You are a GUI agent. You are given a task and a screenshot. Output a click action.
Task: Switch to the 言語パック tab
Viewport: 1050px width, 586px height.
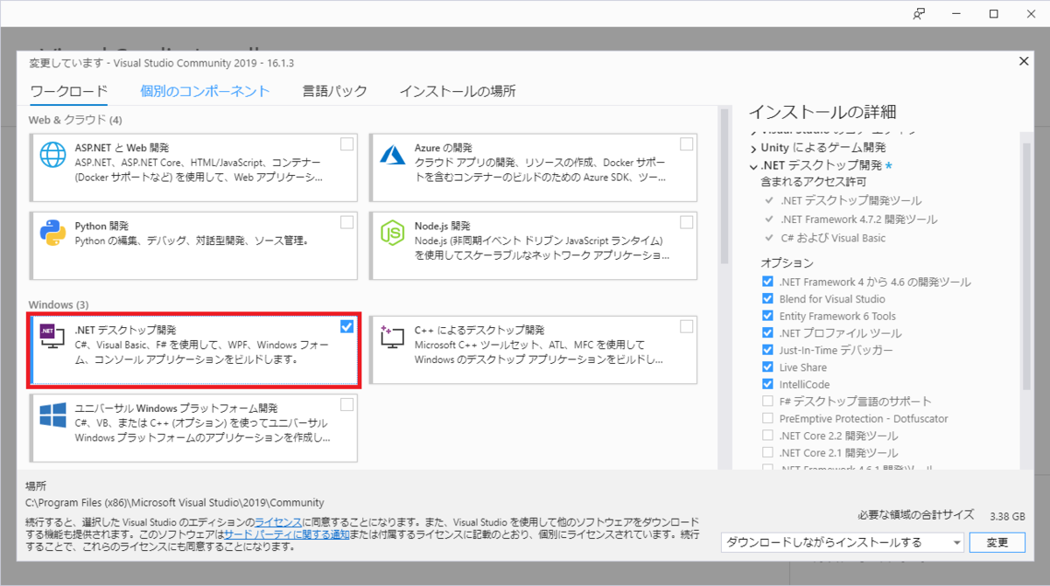(x=335, y=91)
